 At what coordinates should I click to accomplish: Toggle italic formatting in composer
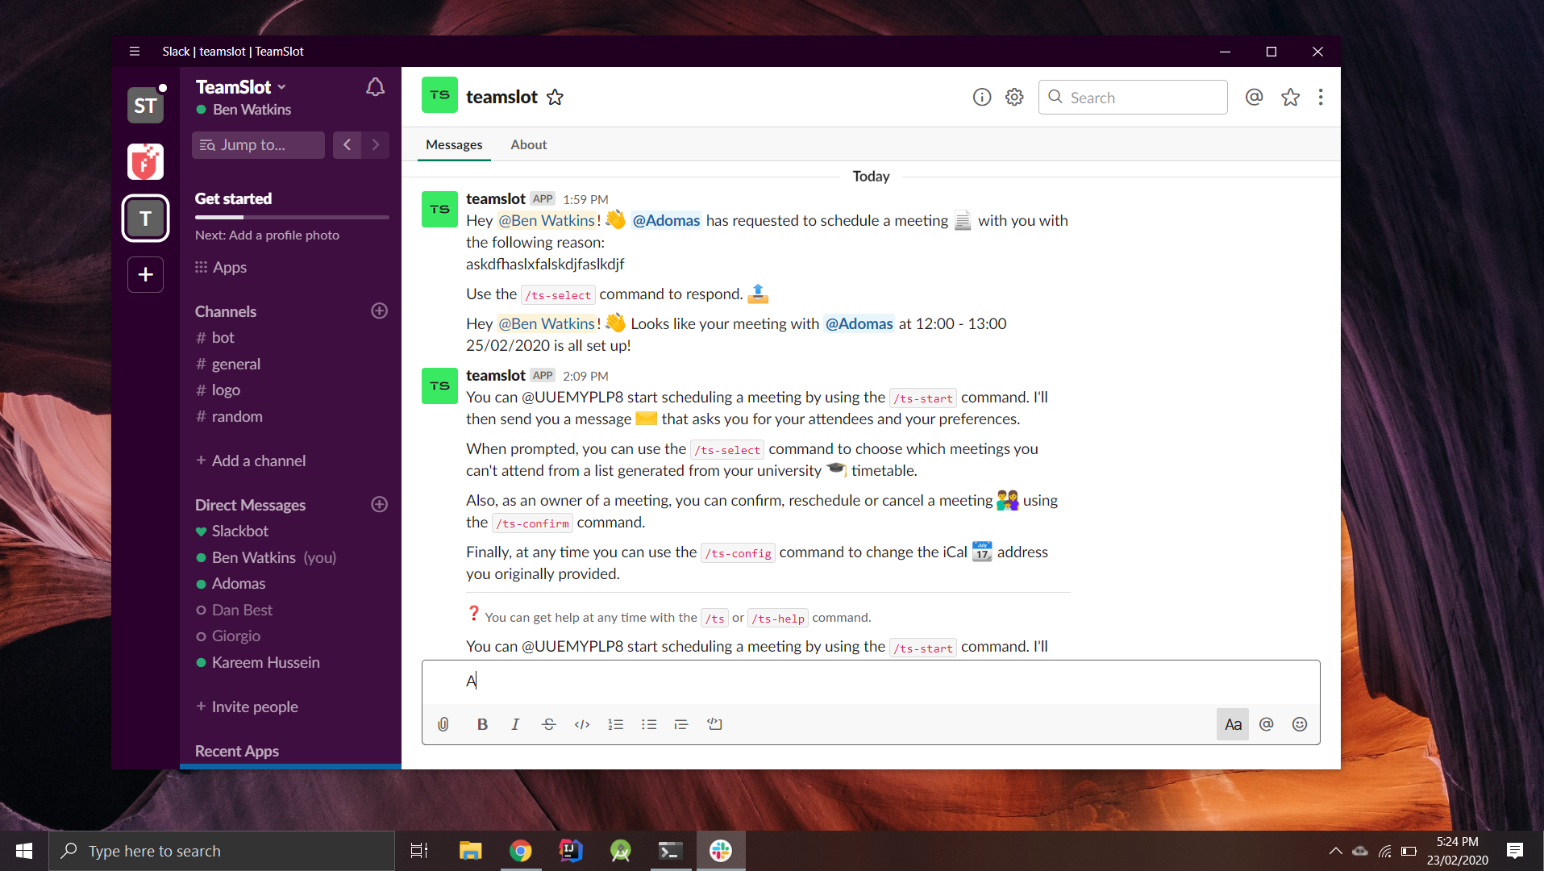coord(515,724)
